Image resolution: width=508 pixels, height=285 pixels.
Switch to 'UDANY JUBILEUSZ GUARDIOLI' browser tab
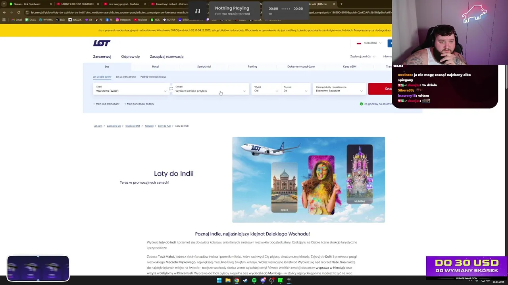[x=77, y=4]
